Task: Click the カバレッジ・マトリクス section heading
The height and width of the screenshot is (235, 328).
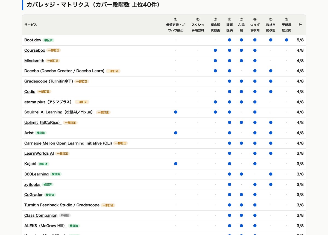Action: click(x=93, y=5)
